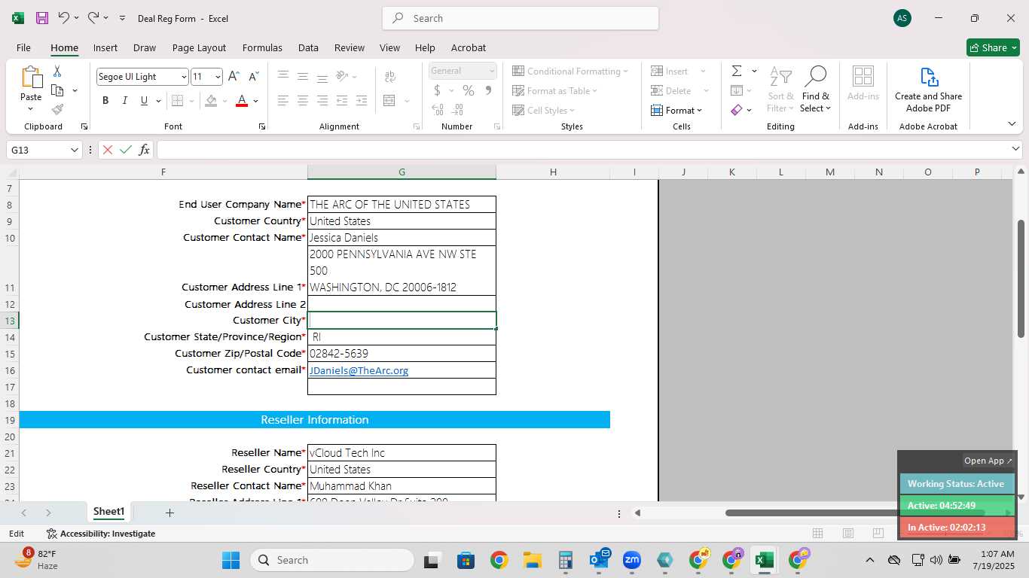The height and width of the screenshot is (578, 1029).
Task: Open Format as Table menu
Action: tap(555, 90)
